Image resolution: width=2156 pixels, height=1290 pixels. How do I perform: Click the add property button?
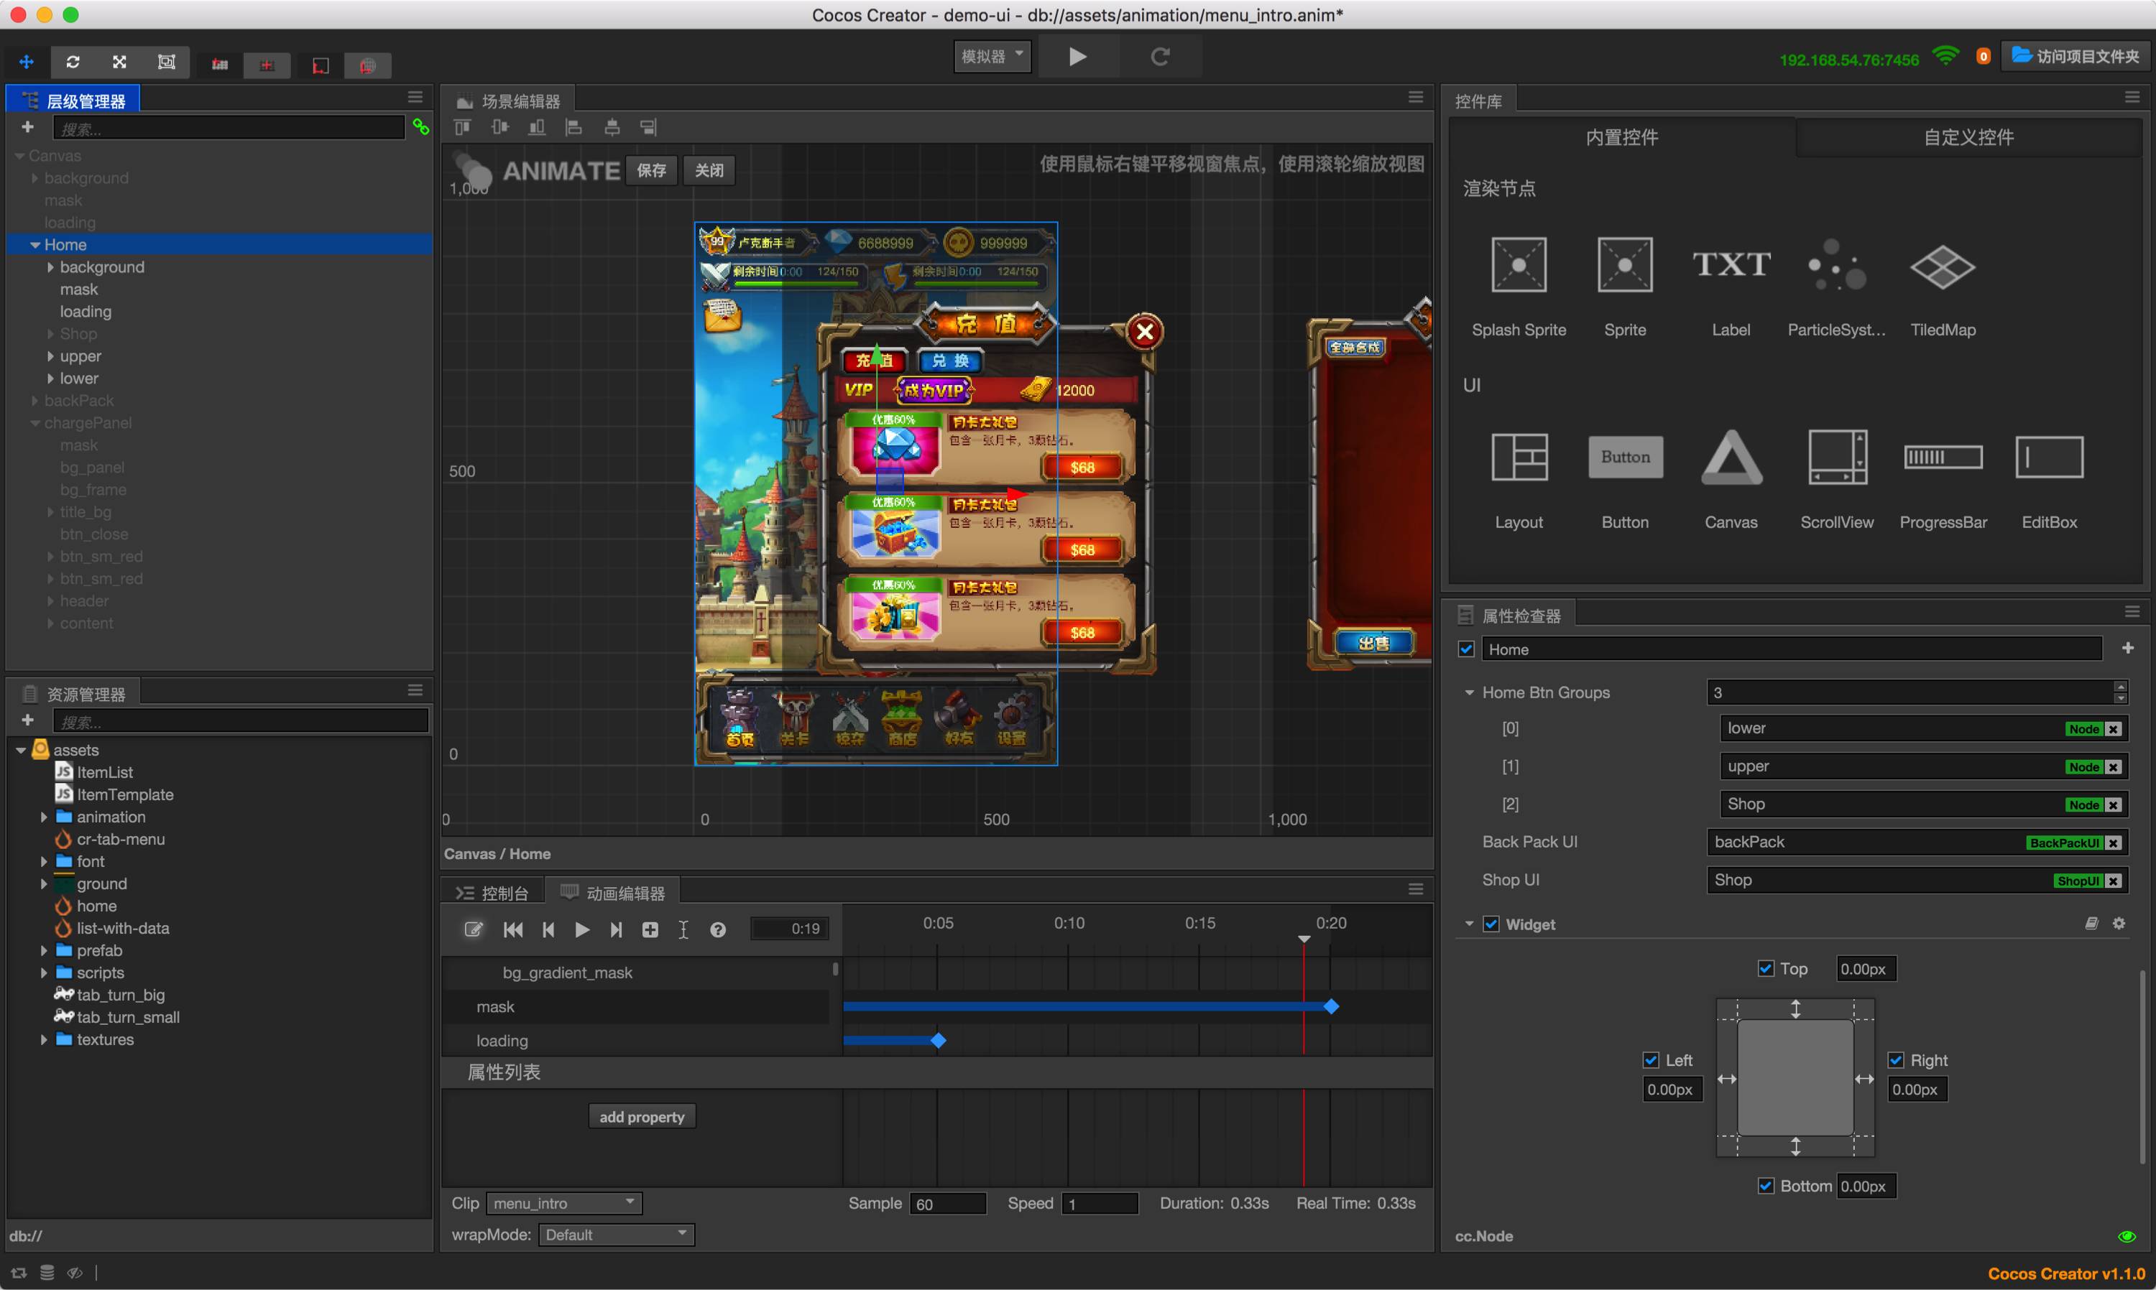tap(642, 1117)
